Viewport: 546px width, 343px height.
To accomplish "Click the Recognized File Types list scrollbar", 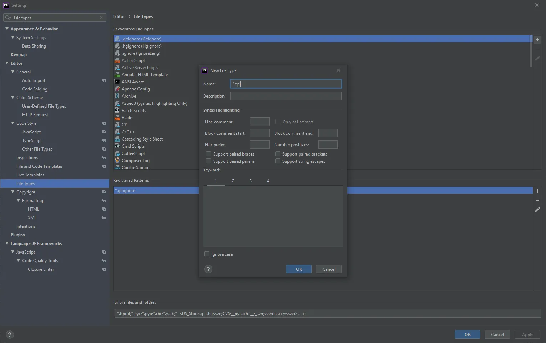I will tap(531, 51).
